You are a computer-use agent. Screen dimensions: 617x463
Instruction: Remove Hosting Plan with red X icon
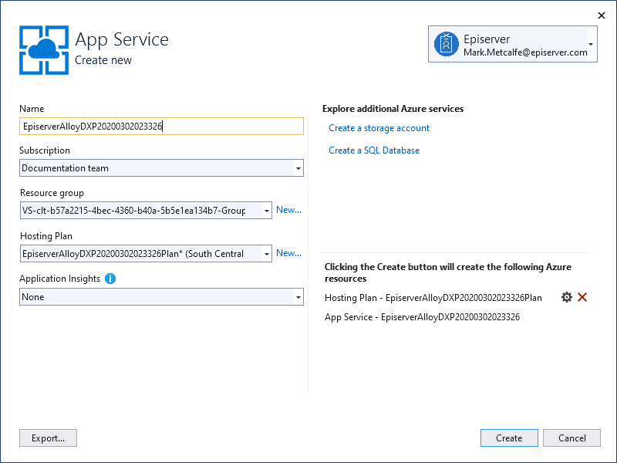click(582, 297)
